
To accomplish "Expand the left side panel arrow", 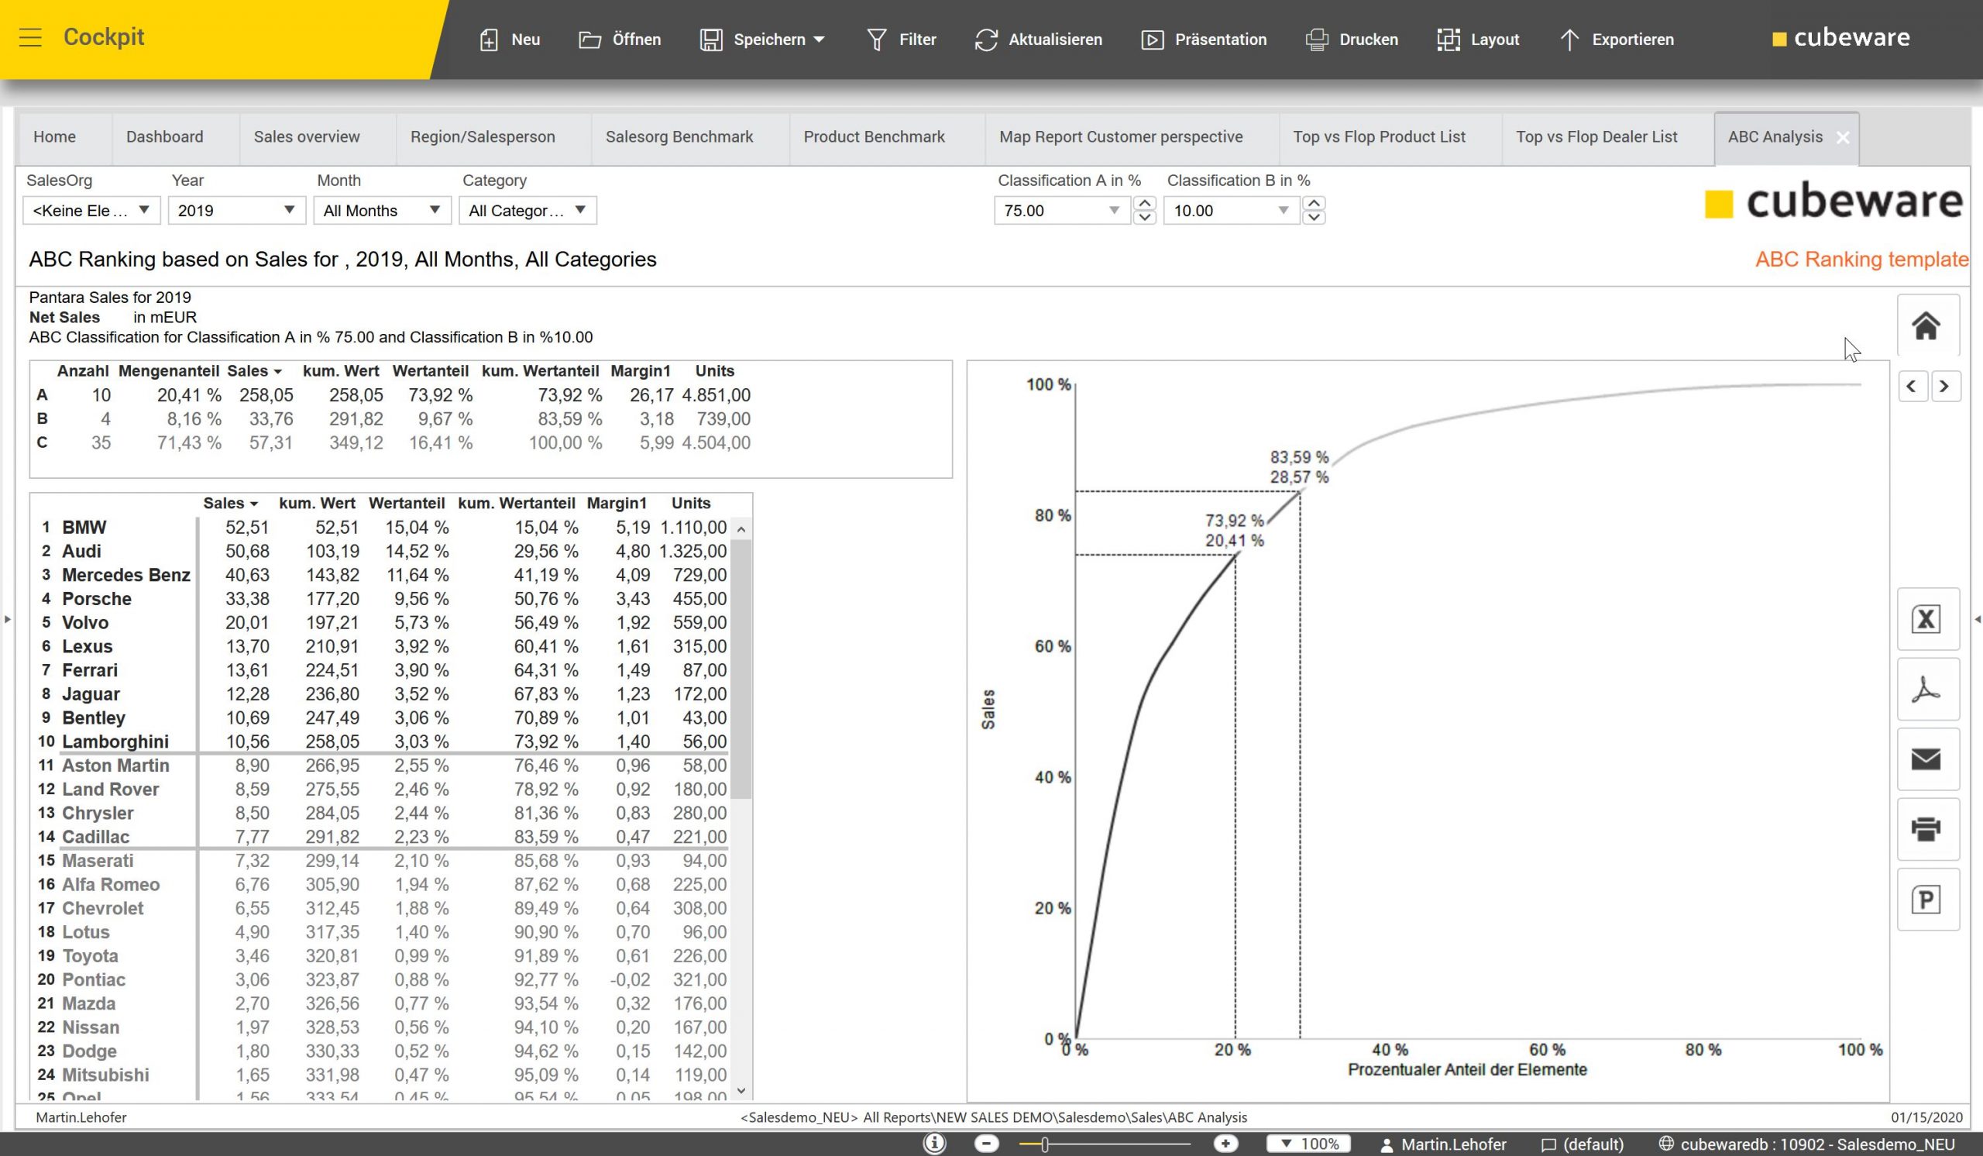I will pyautogui.click(x=7, y=619).
